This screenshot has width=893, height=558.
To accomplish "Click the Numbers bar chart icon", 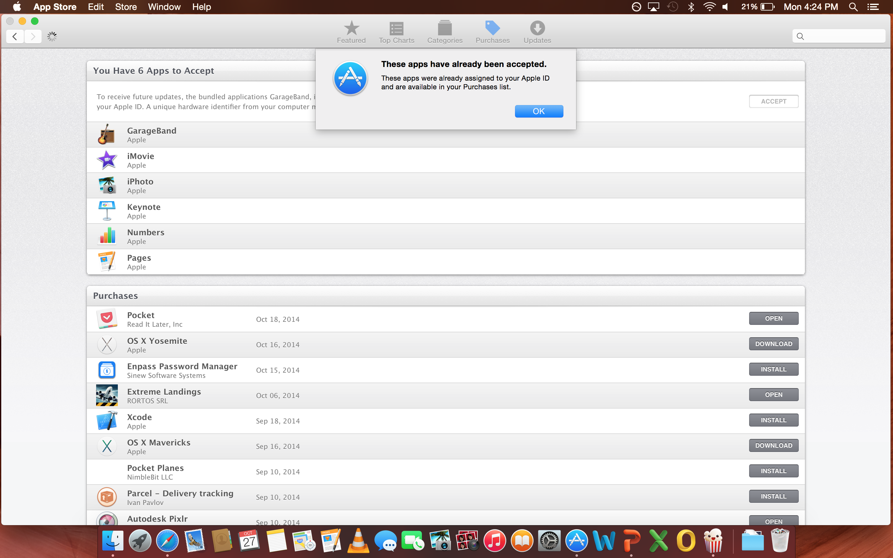I will (107, 236).
